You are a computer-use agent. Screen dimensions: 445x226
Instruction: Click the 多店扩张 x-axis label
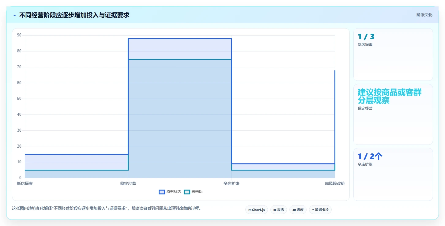click(232, 184)
